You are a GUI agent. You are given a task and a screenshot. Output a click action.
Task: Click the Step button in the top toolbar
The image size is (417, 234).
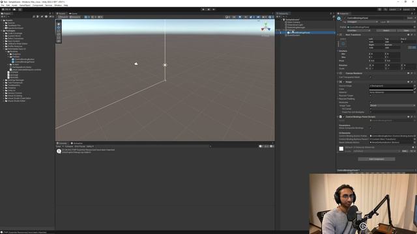[x=214, y=9]
